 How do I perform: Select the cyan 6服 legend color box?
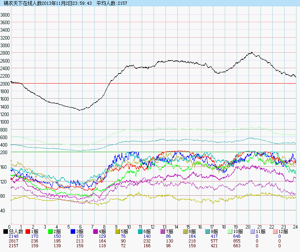[141, 231]
